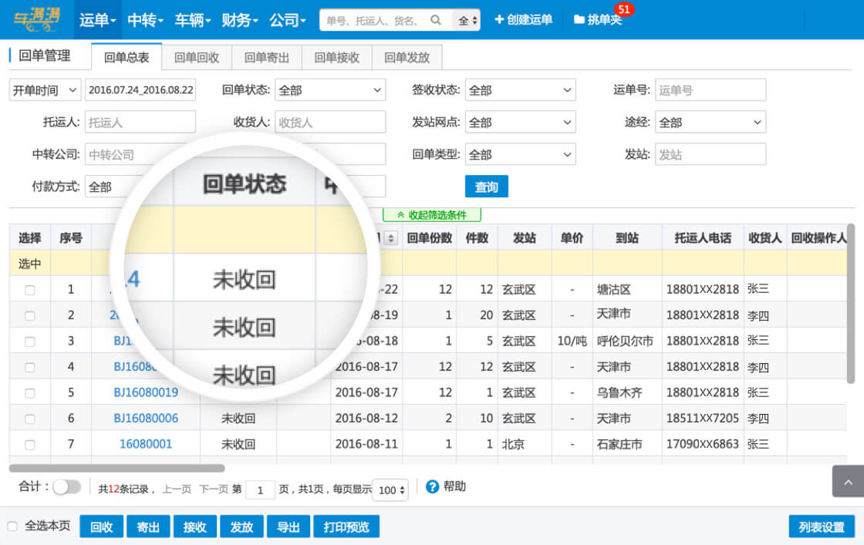Switch to the 回单总表 tab
The image size is (864, 545).
[x=127, y=57]
